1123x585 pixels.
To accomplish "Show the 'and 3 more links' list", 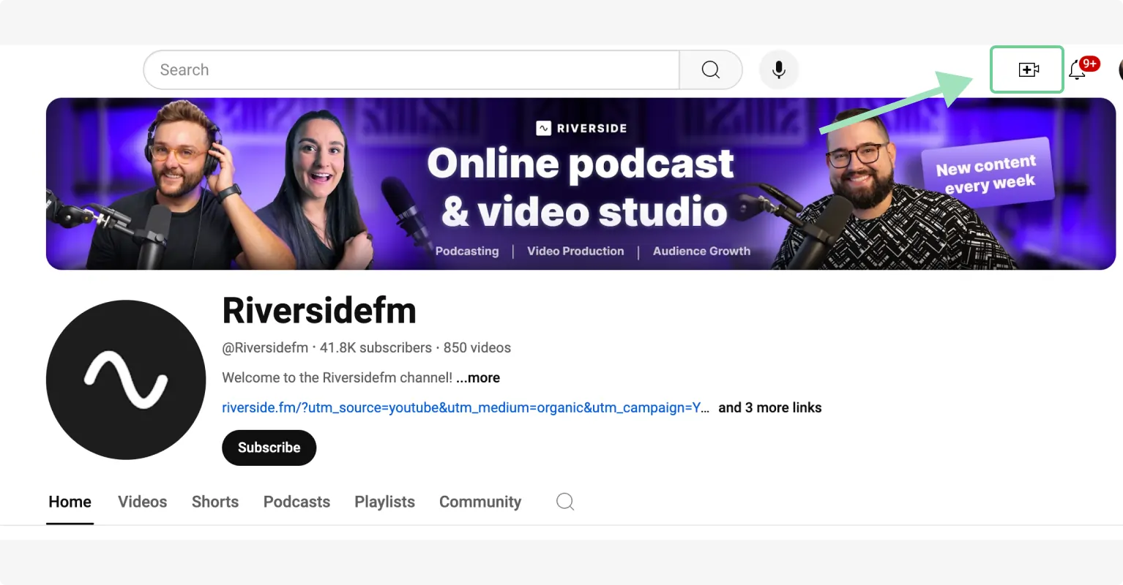I will 770,407.
